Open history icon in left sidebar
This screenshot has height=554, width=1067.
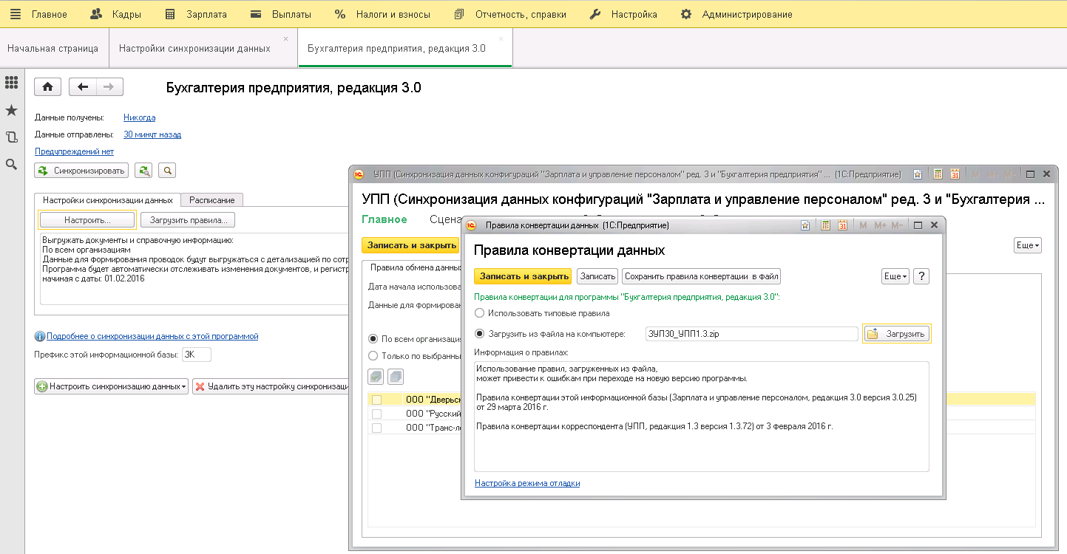11,137
